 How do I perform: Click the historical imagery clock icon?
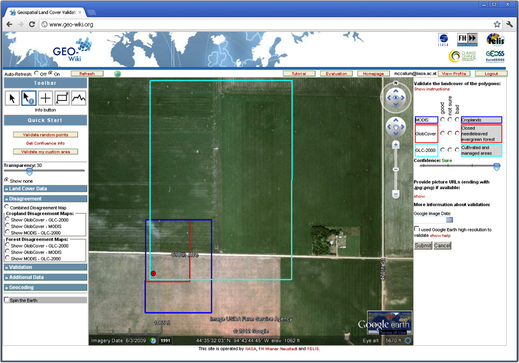(153, 341)
